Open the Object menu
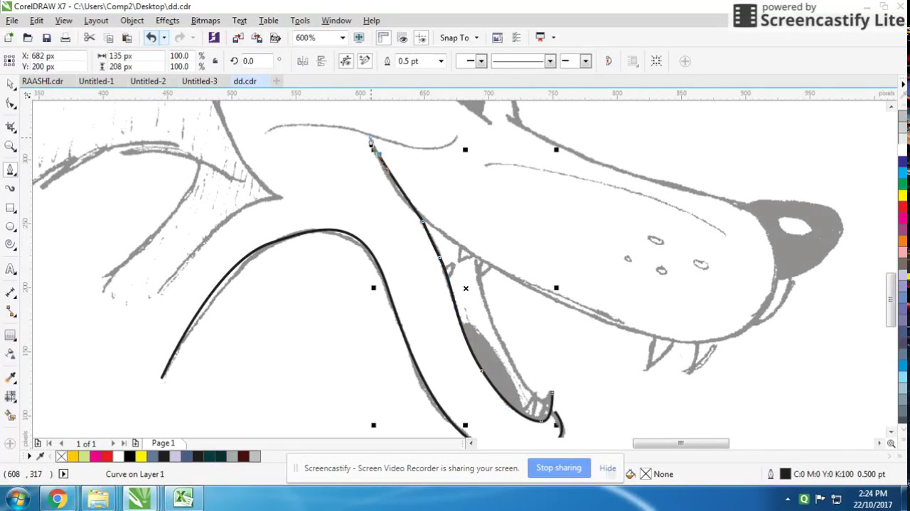This screenshot has height=511, width=910. point(132,21)
